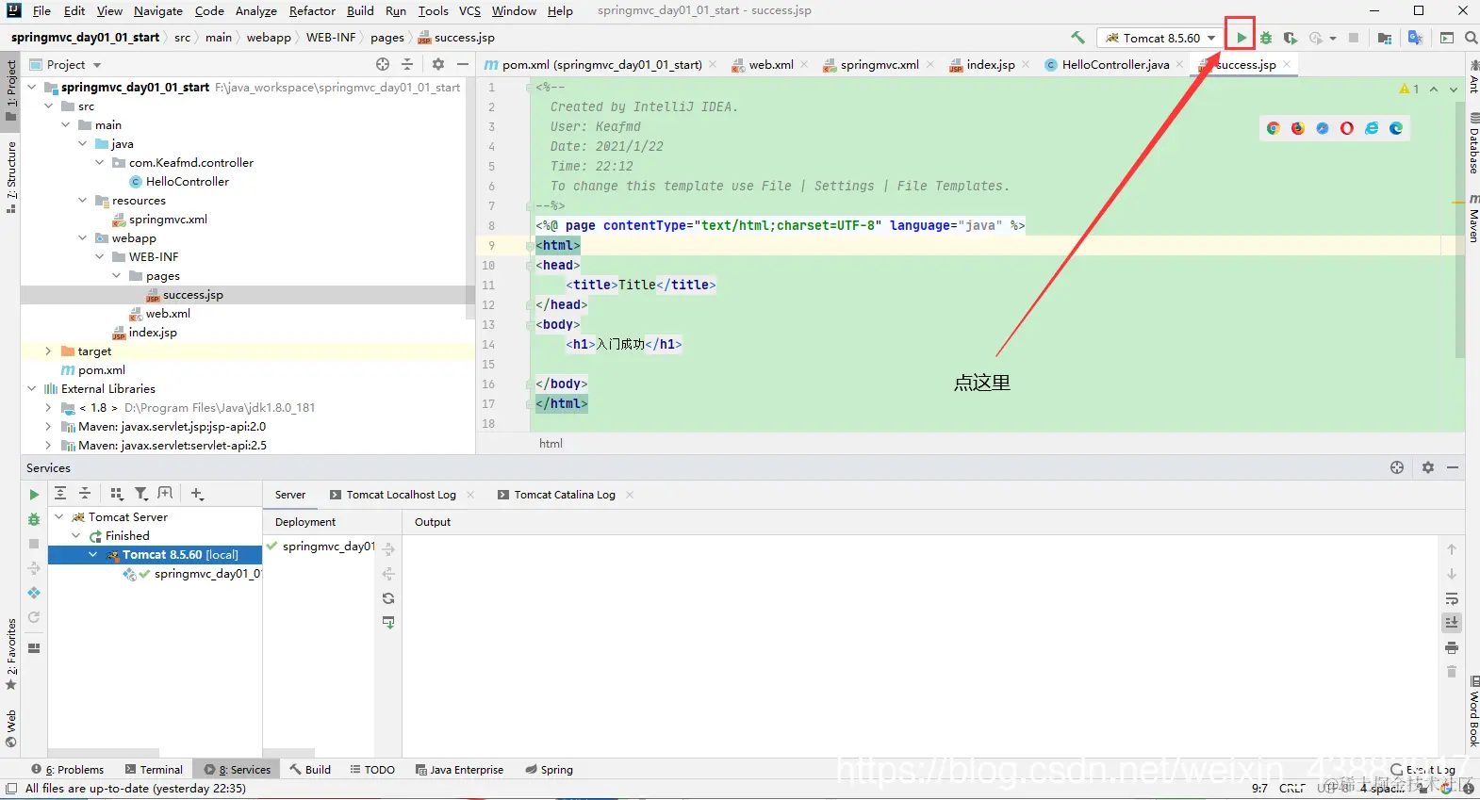Click Open in new tab icon in Services
This screenshot has width=1480, height=800.
point(166,493)
